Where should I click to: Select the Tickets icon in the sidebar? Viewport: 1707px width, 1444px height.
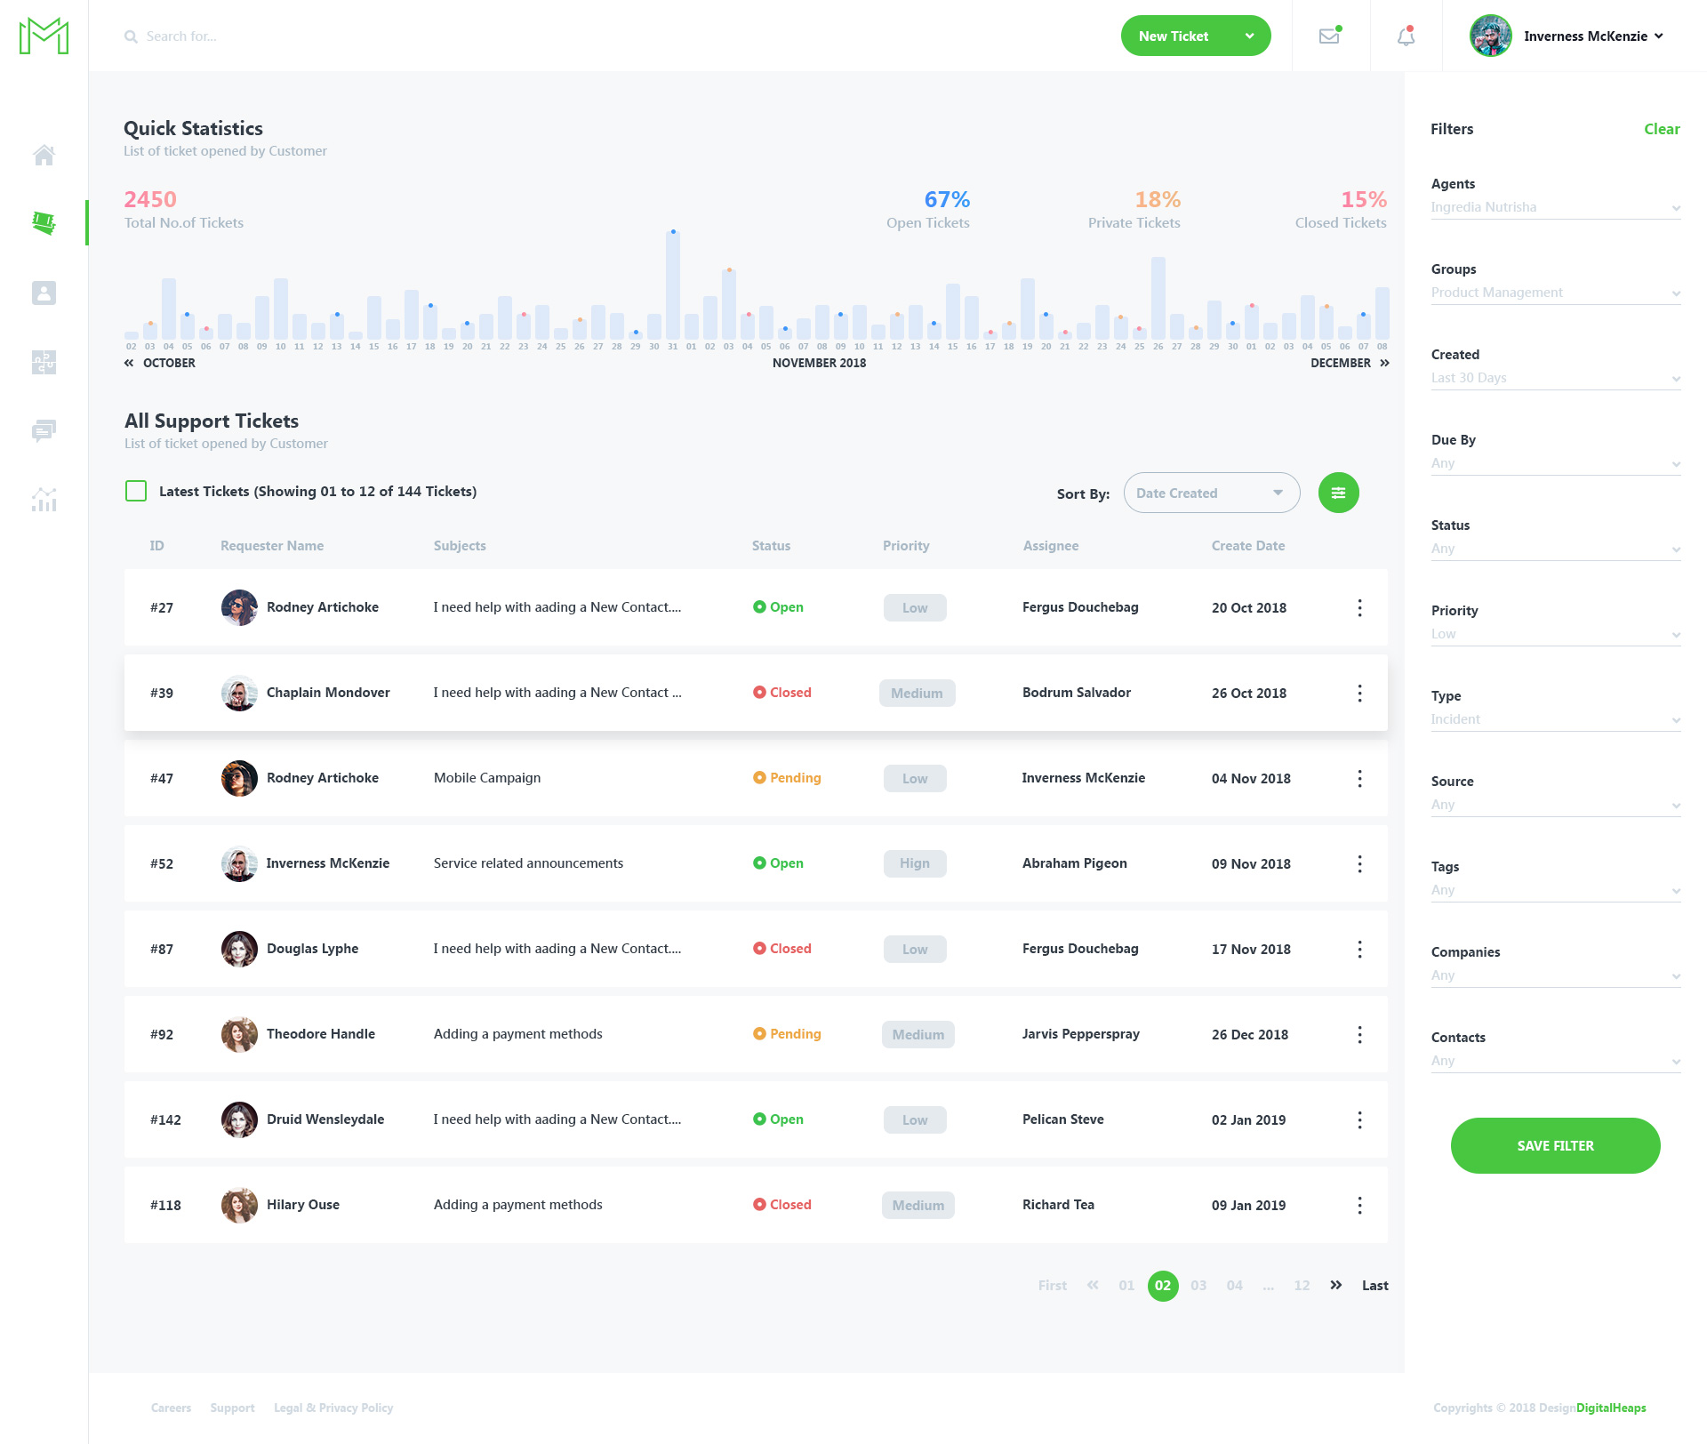(44, 223)
